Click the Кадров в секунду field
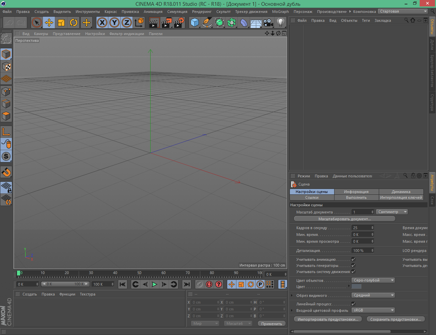The height and width of the screenshot is (335, 436). pyautogui.click(x=363, y=228)
